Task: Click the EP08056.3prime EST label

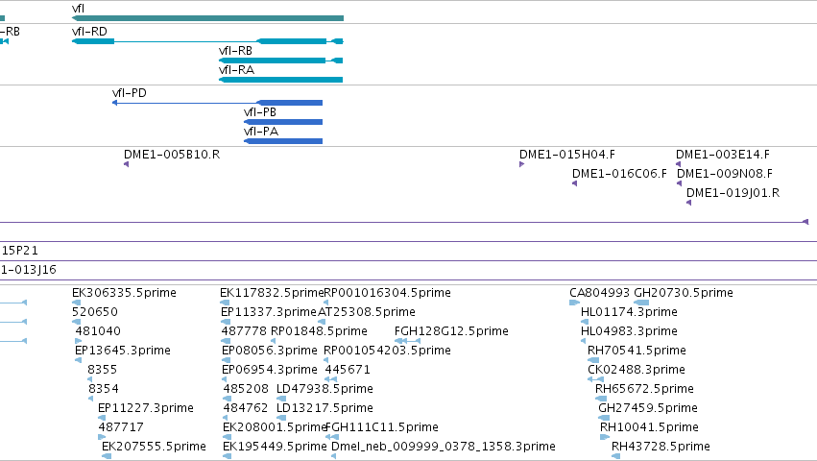Action: [270, 351]
